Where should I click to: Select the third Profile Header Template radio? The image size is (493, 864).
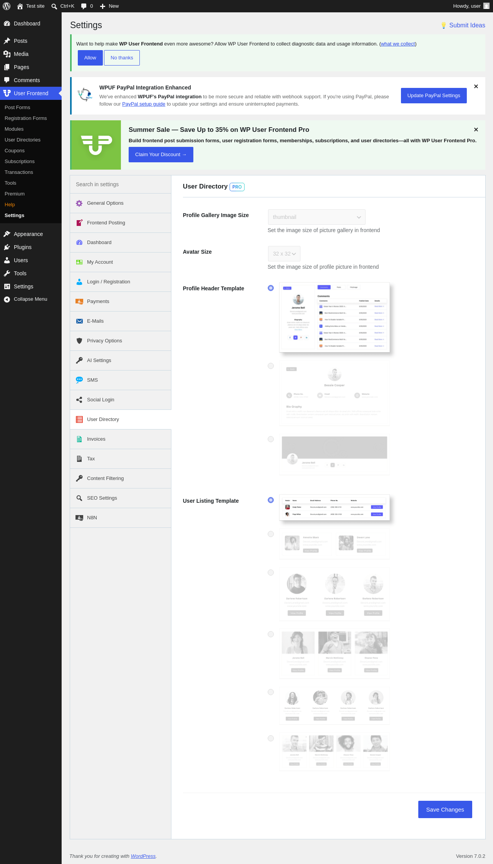click(x=271, y=439)
